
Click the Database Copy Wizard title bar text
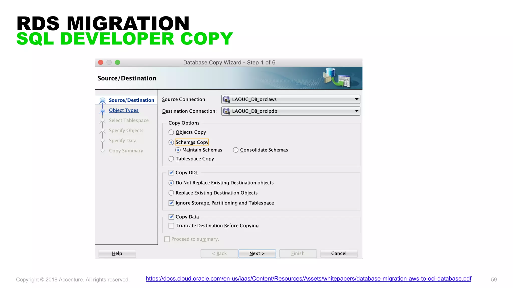tap(229, 62)
